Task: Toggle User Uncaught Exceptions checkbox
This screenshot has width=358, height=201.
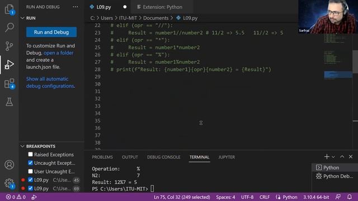Action: point(30,171)
